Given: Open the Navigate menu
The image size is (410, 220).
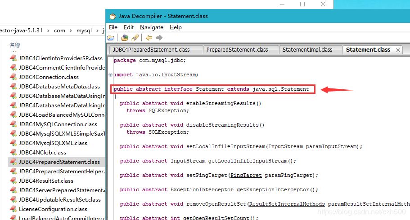Looking at the screenshot, I should (x=152, y=27).
